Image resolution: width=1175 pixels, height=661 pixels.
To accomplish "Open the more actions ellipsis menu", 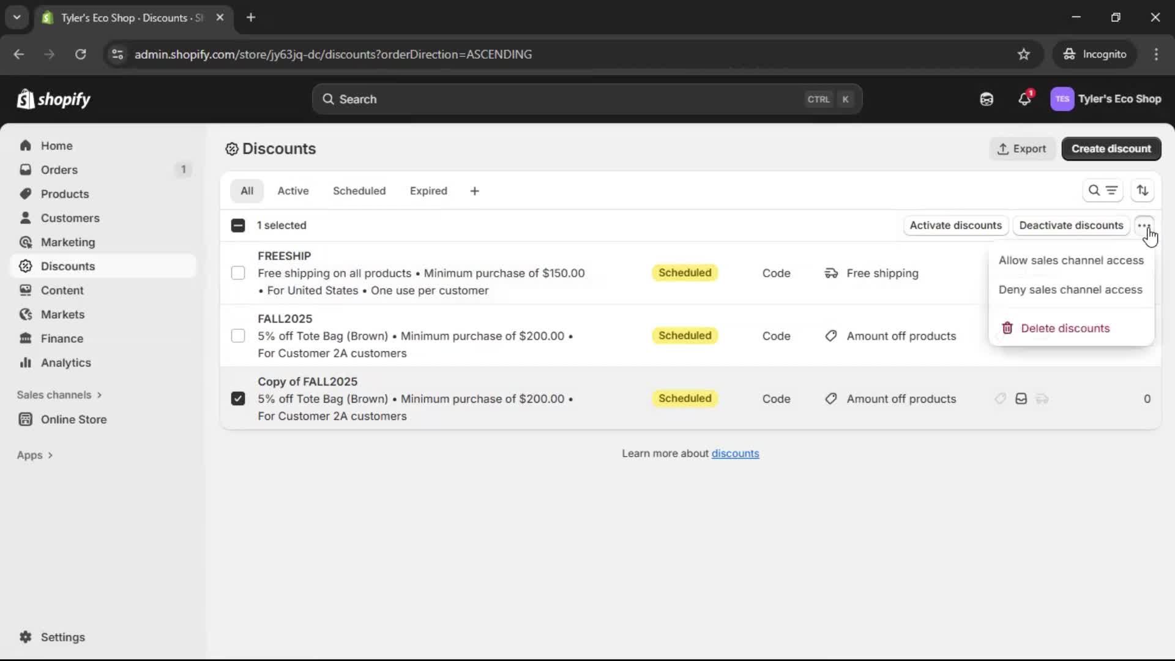I will pyautogui.click(x=1144, y=225).
